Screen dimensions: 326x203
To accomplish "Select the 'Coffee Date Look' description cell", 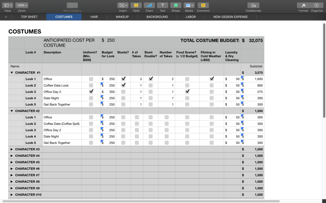I will pyautogui.click(x=62, y=85).
